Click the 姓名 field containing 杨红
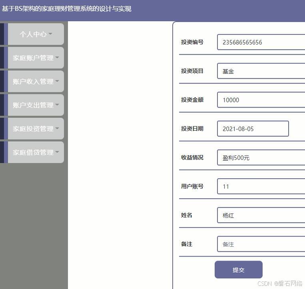The height and width of the screenshot is (289, 305). [x=261, y=215]
